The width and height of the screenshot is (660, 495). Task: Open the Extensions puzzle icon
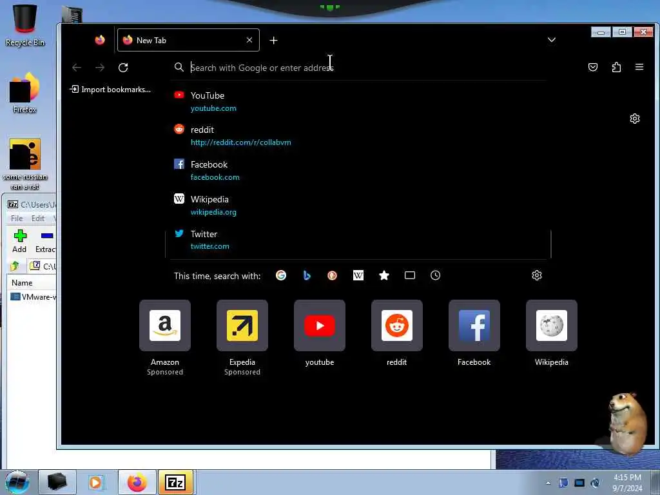616,67
